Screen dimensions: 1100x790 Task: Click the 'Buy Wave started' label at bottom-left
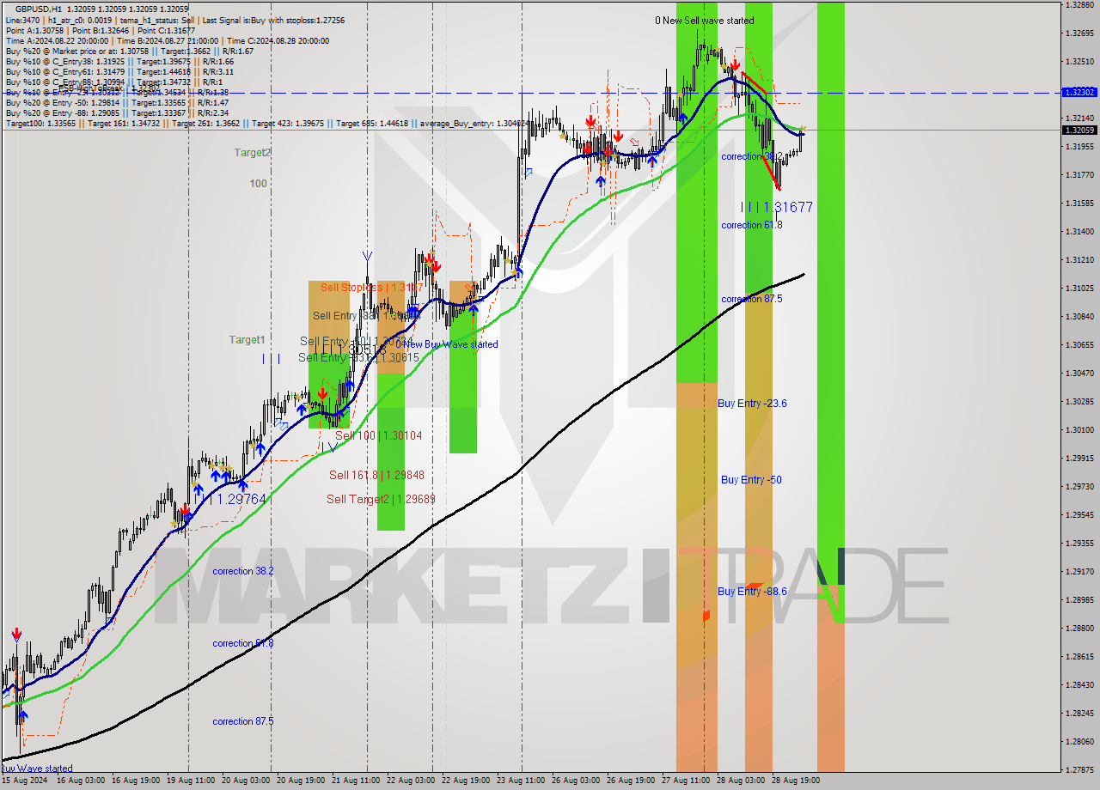37,769
